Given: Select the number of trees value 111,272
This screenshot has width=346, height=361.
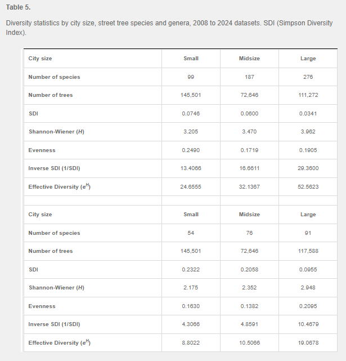Looking at the screenshot, I should tap(308, 95).
